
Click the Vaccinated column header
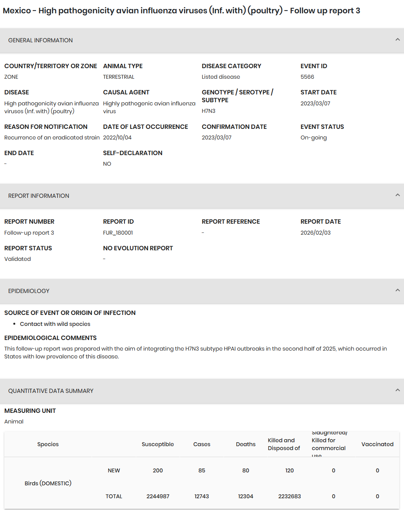(377, 444)
